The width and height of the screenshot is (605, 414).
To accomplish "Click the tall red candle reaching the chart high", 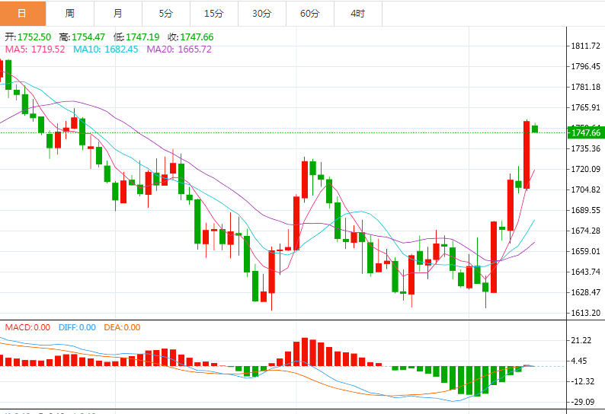I will tap(527, 154).
